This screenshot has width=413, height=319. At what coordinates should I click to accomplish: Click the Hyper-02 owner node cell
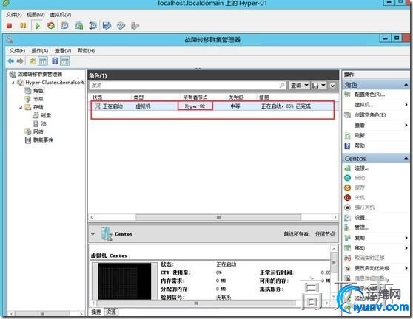click(x=195, y=106)
